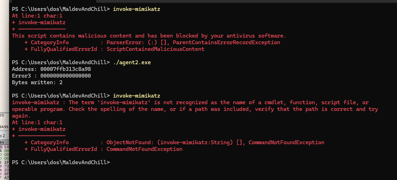This screenshot has height=180, width=397.
Task: Click the second 'At line:1 char:1' line
Action: pyautogui.click(x=37, y=122)
